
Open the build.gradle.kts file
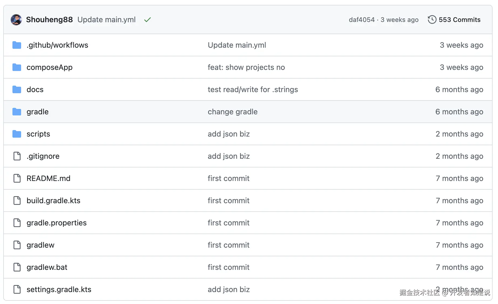click(53, 200)
